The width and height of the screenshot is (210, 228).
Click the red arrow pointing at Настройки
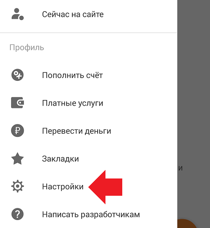pos(105,187)
